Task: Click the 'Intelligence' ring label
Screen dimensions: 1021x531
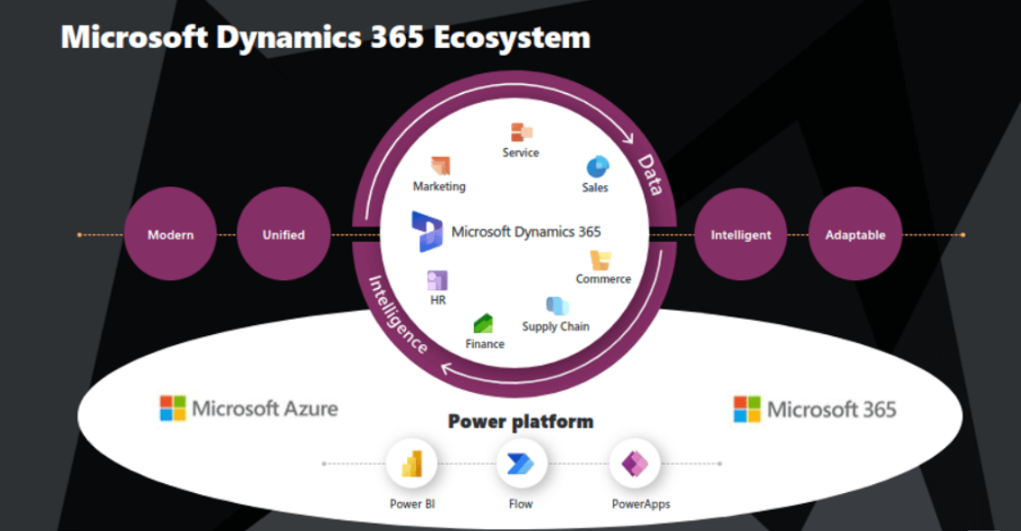Action: (x=398, y=314)
